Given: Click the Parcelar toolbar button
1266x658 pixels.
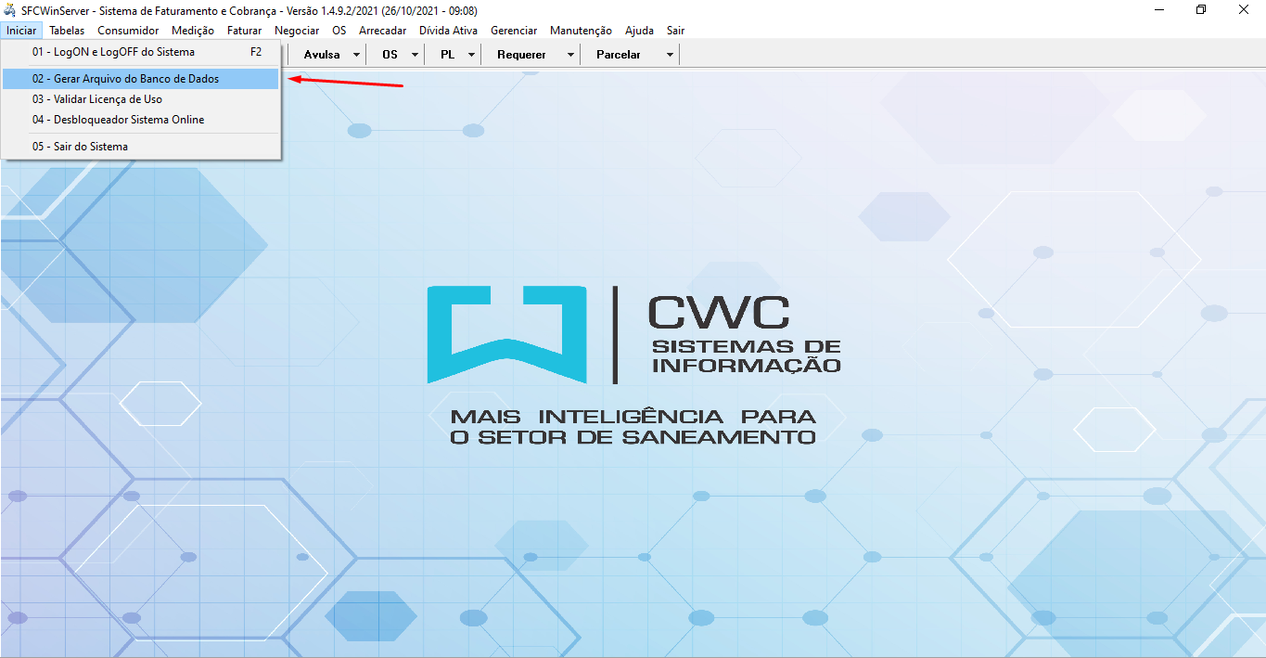Looking at the screenshot, I should (x=619, y=55).
